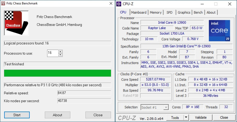Screen dimensions: 237x122
Task: Click the Kilo nodes per second value 40738
Action: coord(84,101)
